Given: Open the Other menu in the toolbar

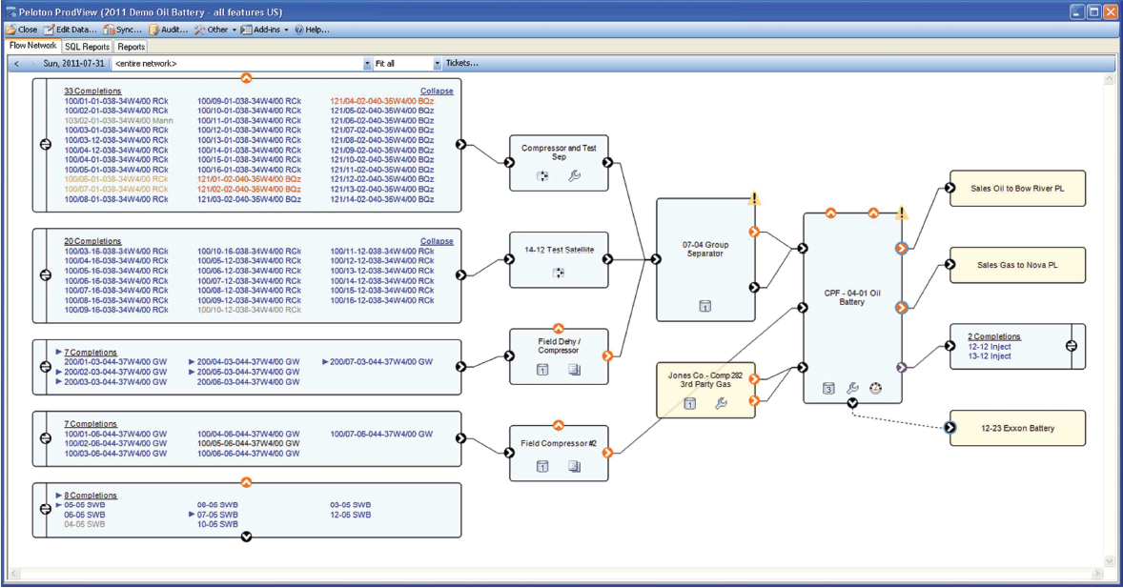Looking at the screenshot, I should click(216, 30).
